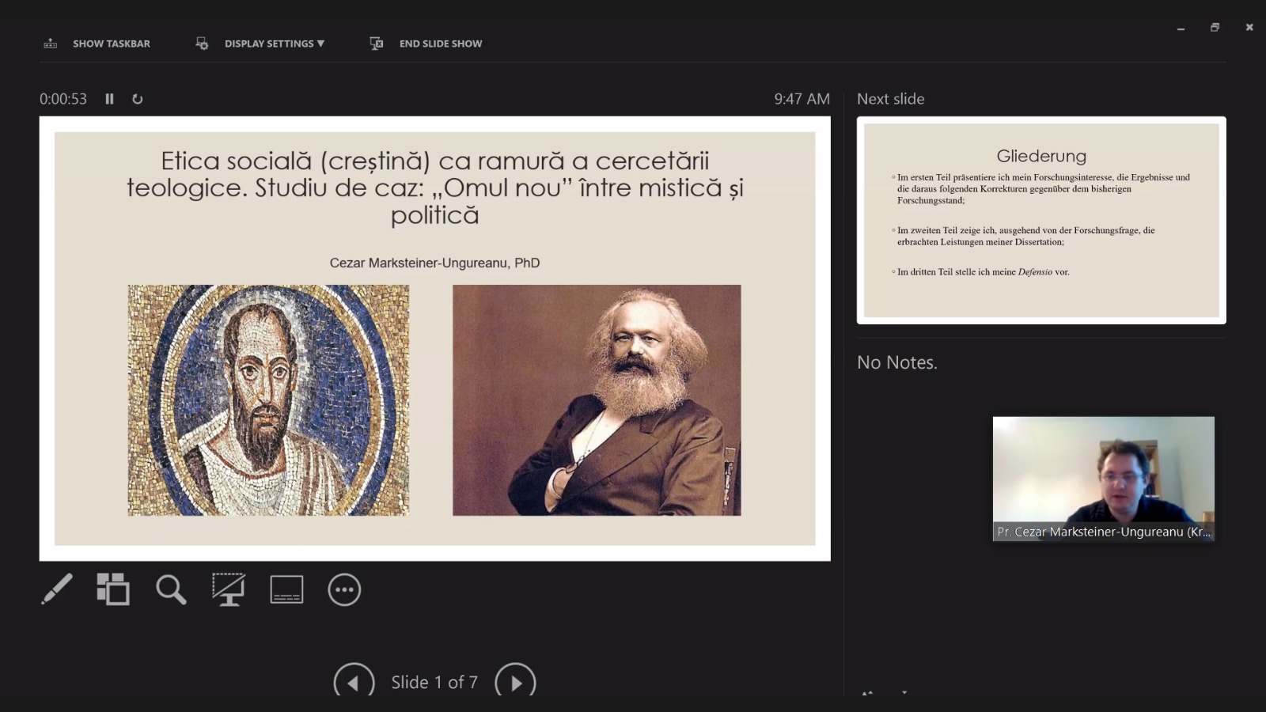Image resolution: width=1266 pixels, height=712 pixels.
Task: Toggle subtitles for the presentation
Action: 286,589
